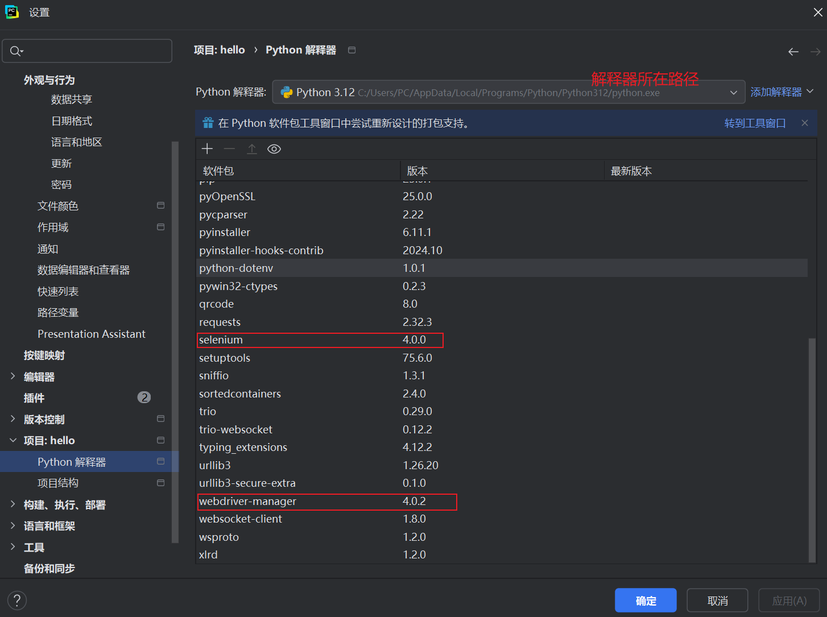Click the package list vertical scrollbar

812,449
